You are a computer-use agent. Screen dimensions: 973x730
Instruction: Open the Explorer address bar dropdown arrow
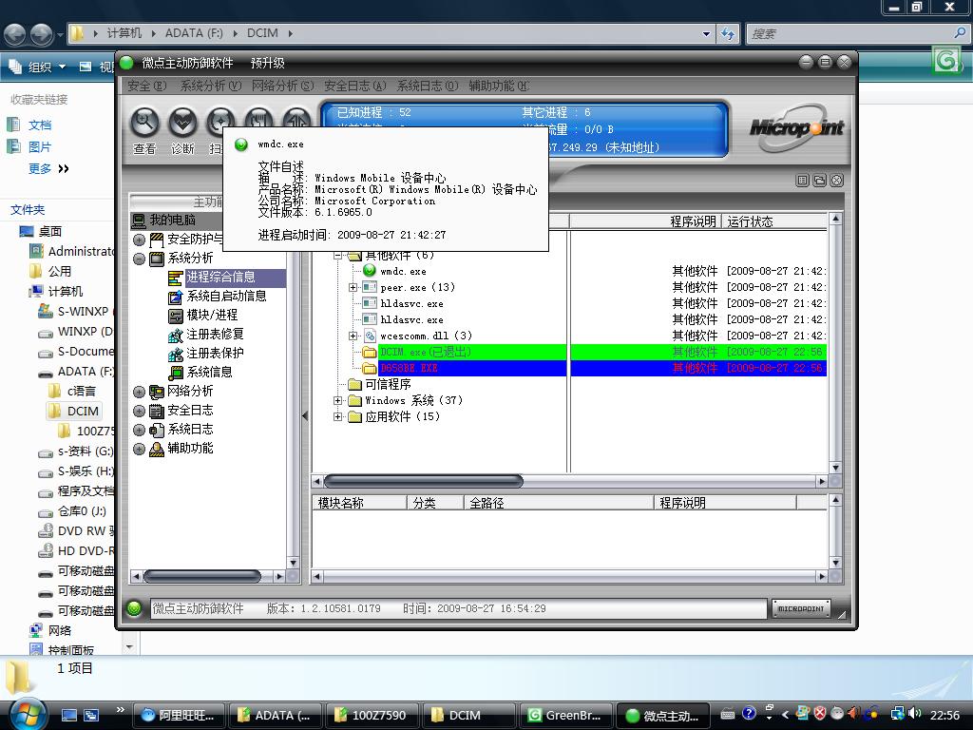point(706,34)
